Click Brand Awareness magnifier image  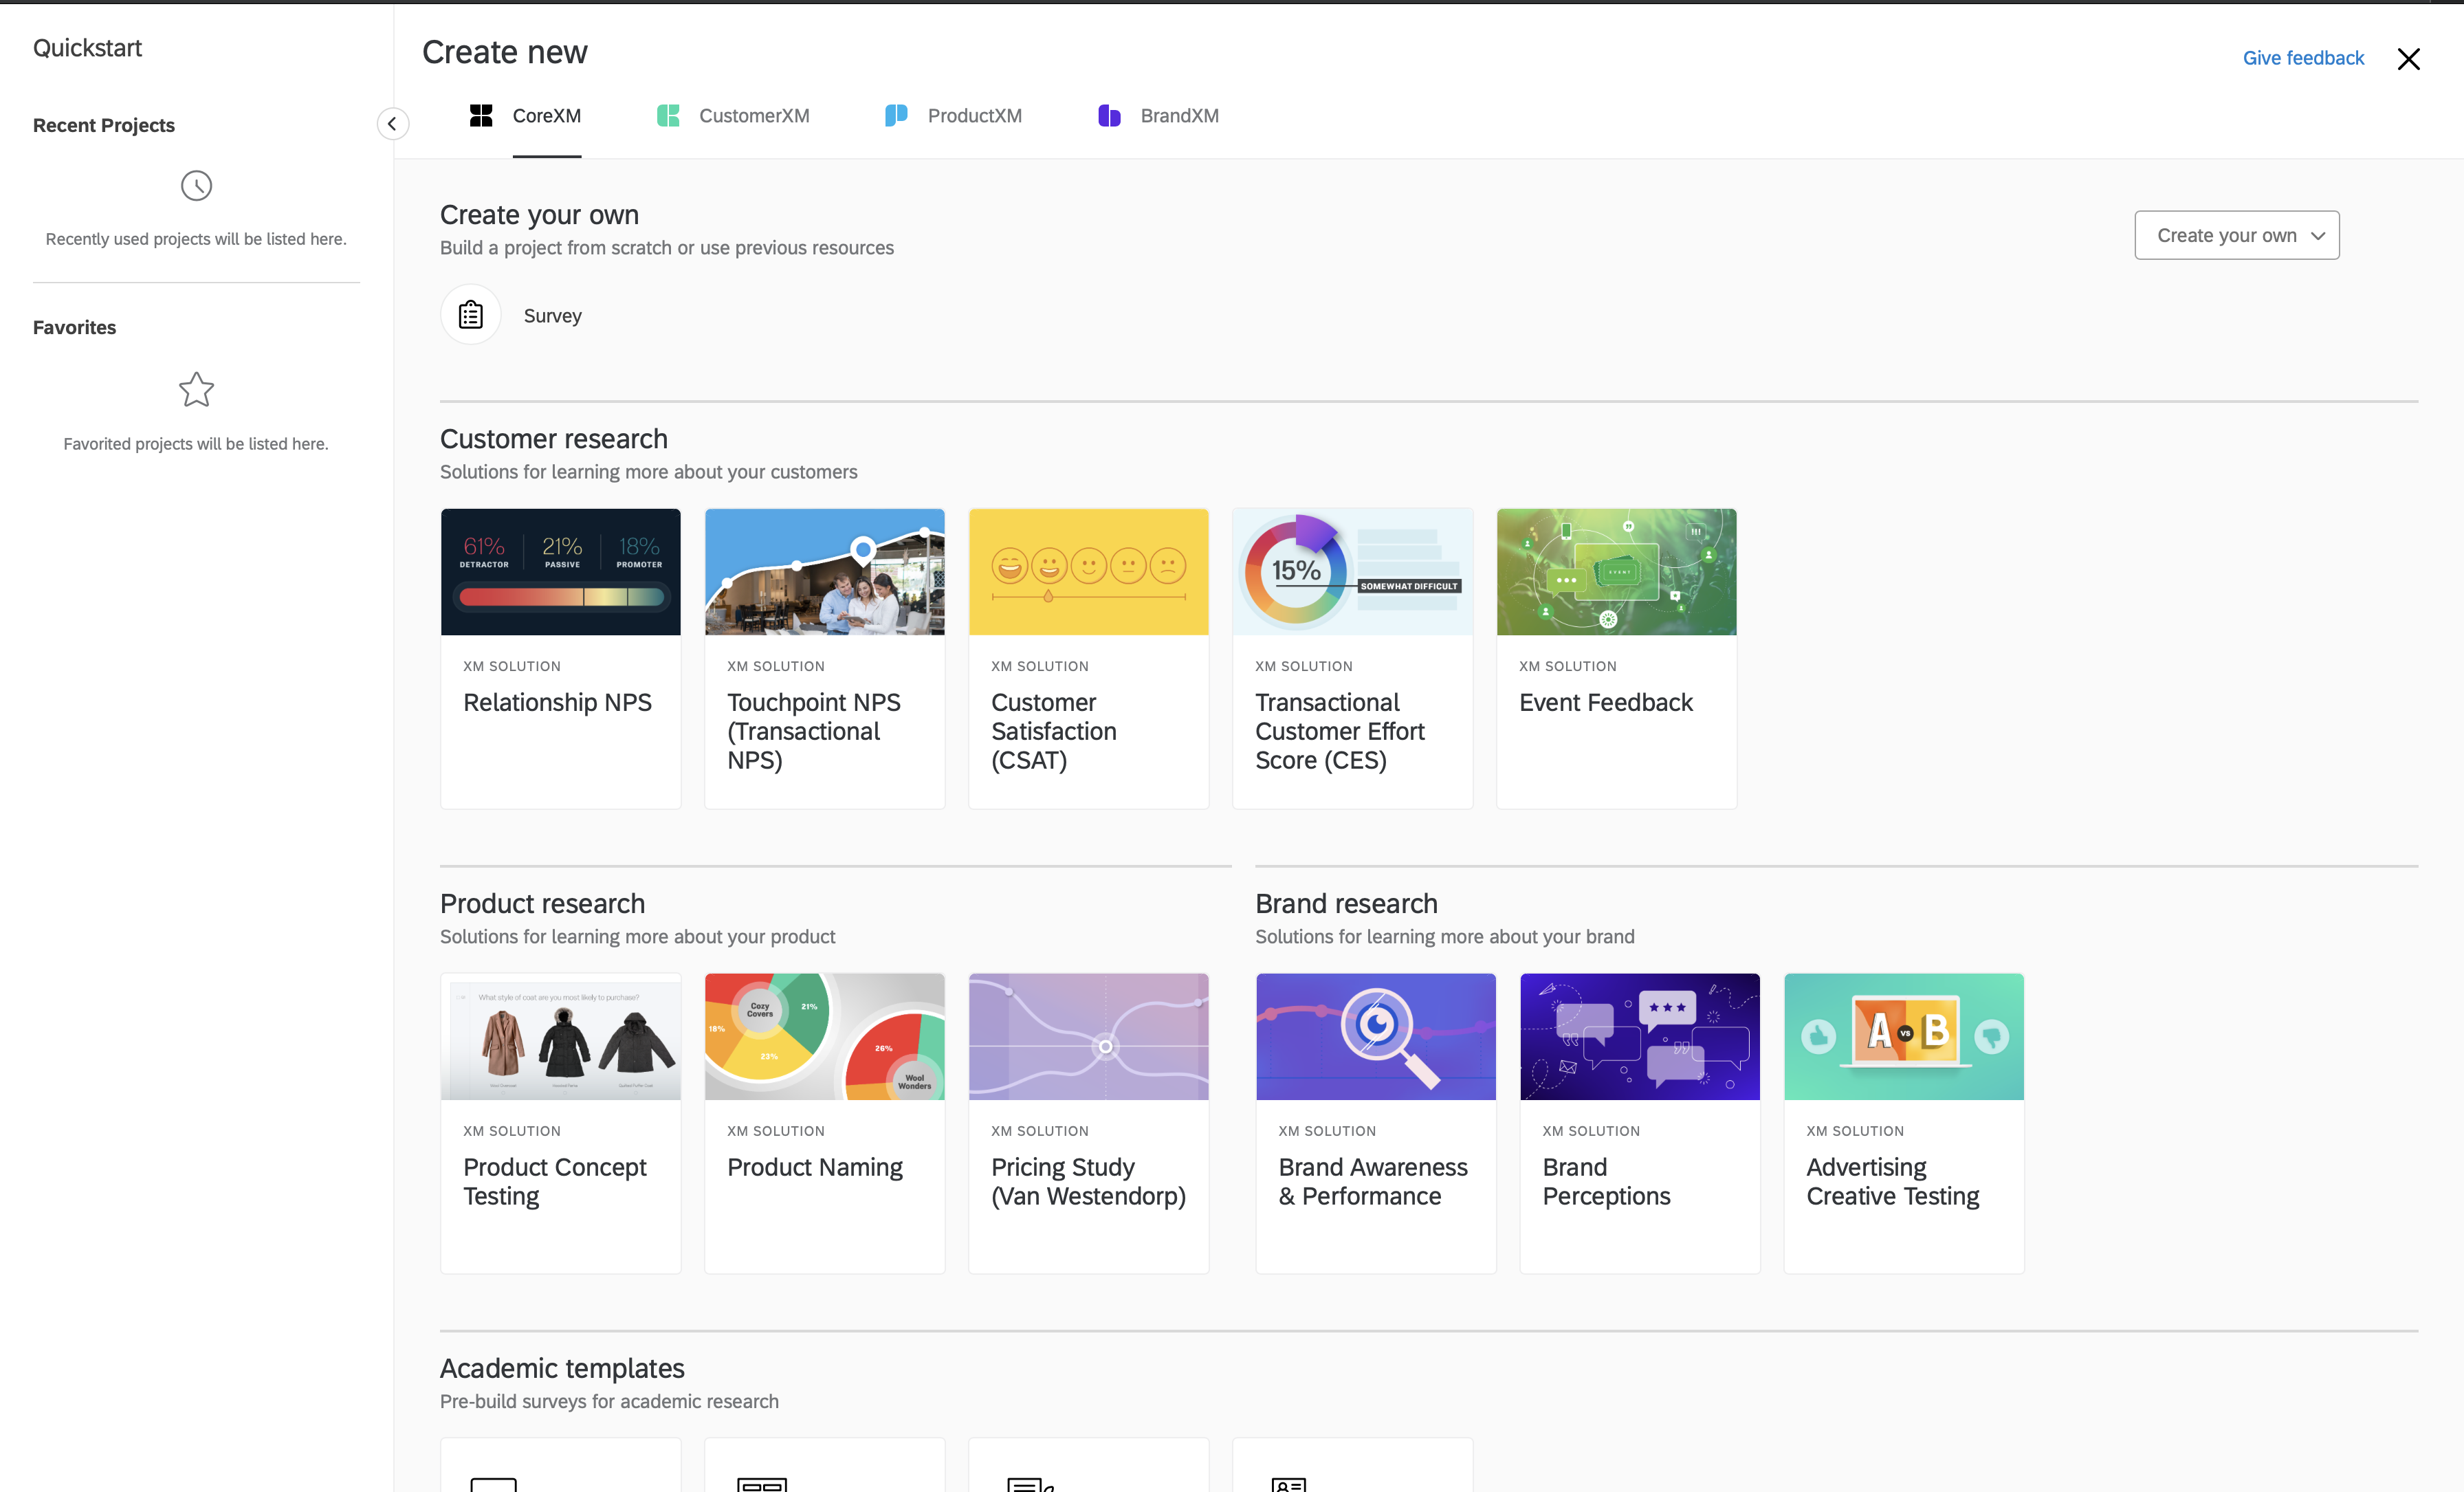1375,1037
